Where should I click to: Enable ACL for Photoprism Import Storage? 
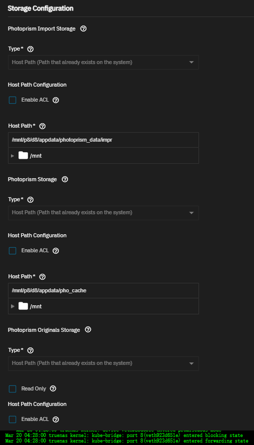pos(12,100)
